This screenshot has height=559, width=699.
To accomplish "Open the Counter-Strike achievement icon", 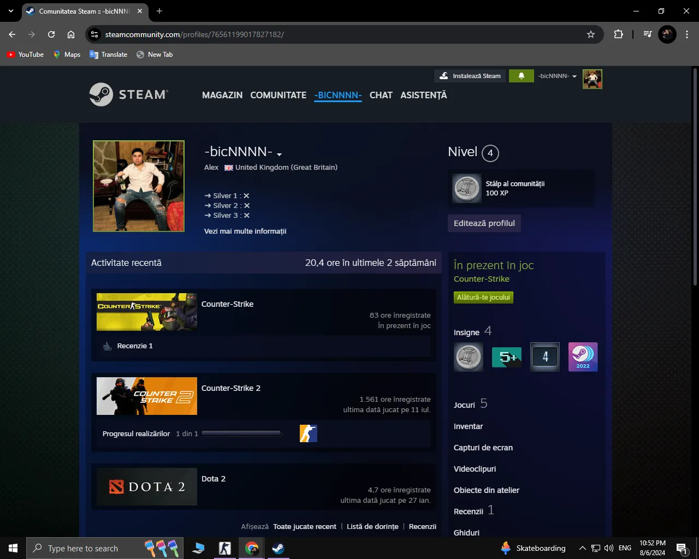I will pos(309,433).
